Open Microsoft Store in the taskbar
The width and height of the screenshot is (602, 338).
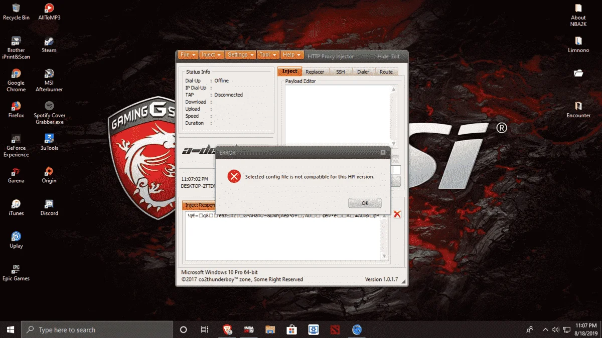tap(292, 329)
